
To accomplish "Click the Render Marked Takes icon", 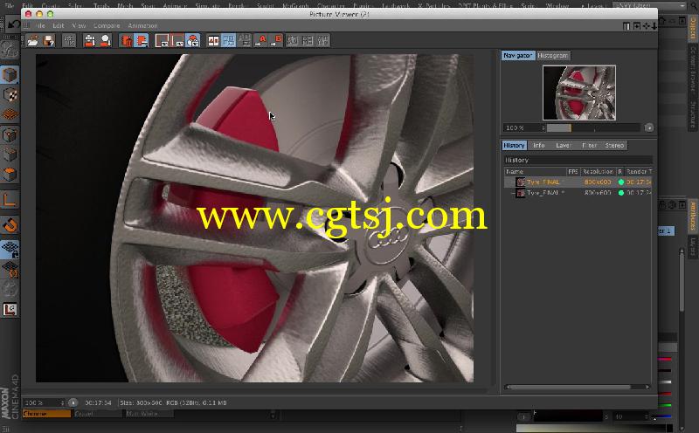I will coord(106,41).
